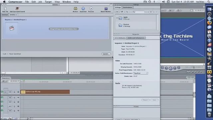Screen dimensions: 213x120
Task: Open the Window menu
Action: [x=67, y=2]
